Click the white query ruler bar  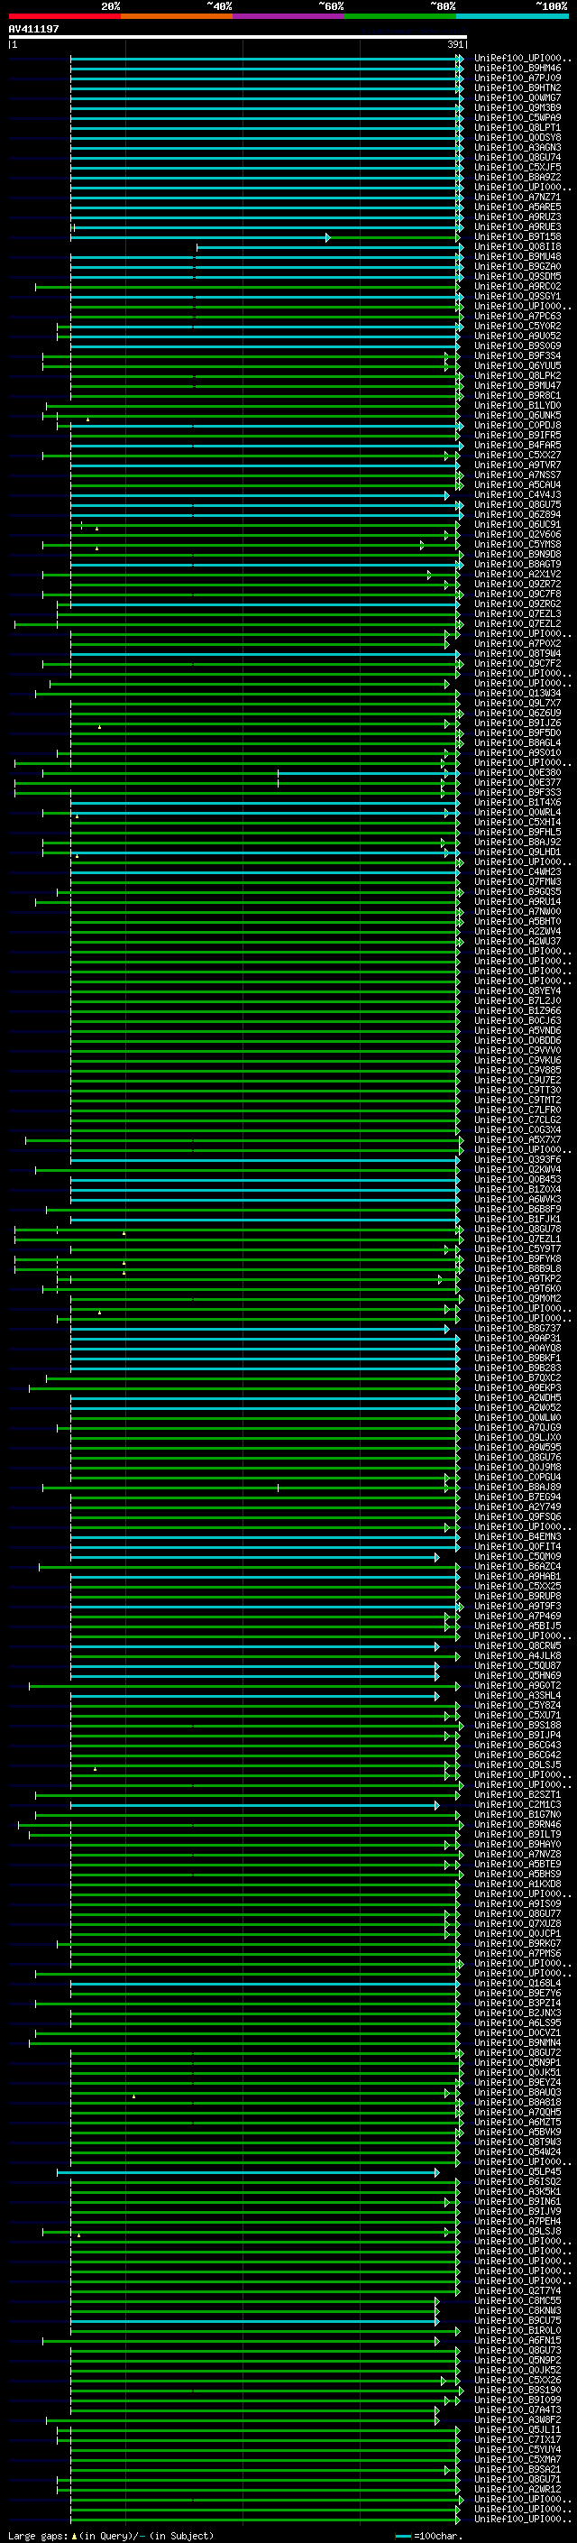[x=238, y=36]
